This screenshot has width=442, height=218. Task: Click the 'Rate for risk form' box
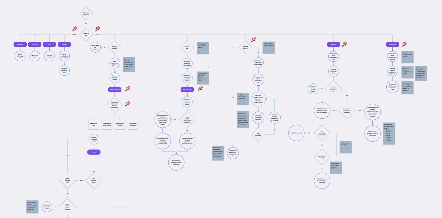94,124
